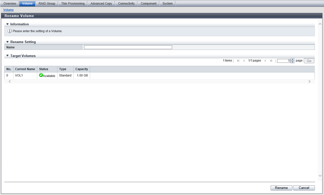Collapse the Information section
The height and width of the screenshot is (195, 324).
pos(8,24)
